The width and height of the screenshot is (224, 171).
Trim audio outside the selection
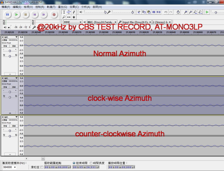(x=154, y=12)
